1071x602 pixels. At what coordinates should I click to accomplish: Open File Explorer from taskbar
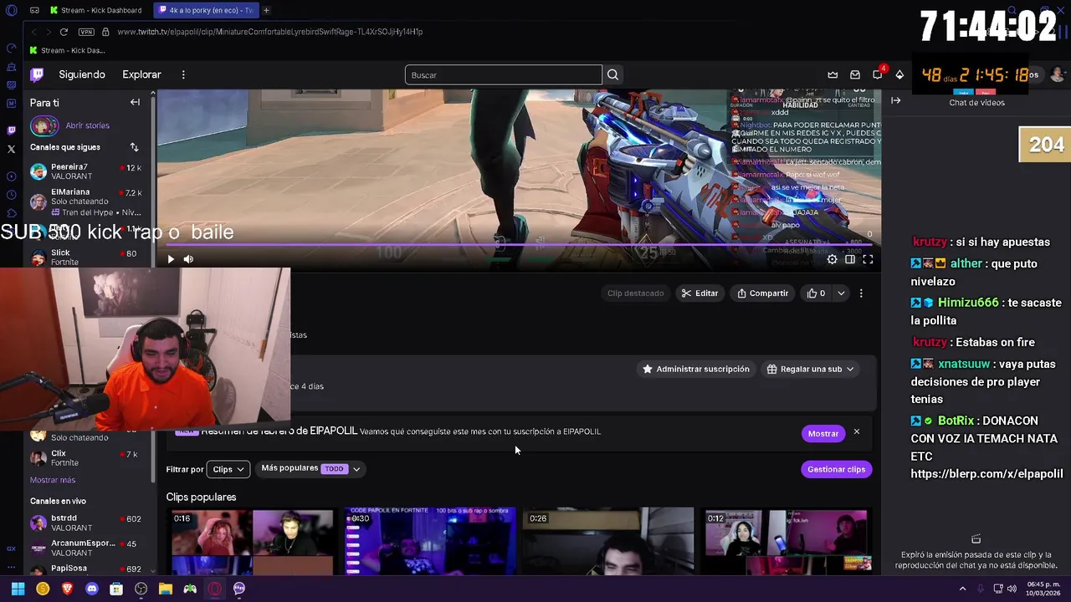pos(166,589)
